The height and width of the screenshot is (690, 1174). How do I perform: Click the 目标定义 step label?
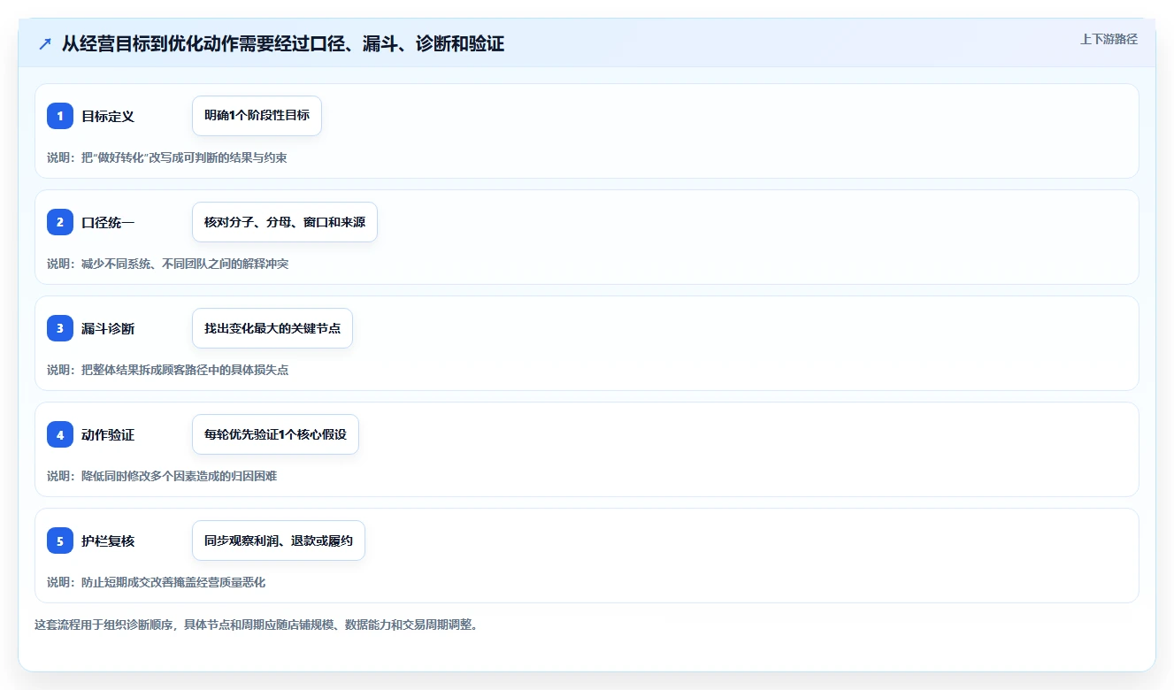click(x=108, y=116)
